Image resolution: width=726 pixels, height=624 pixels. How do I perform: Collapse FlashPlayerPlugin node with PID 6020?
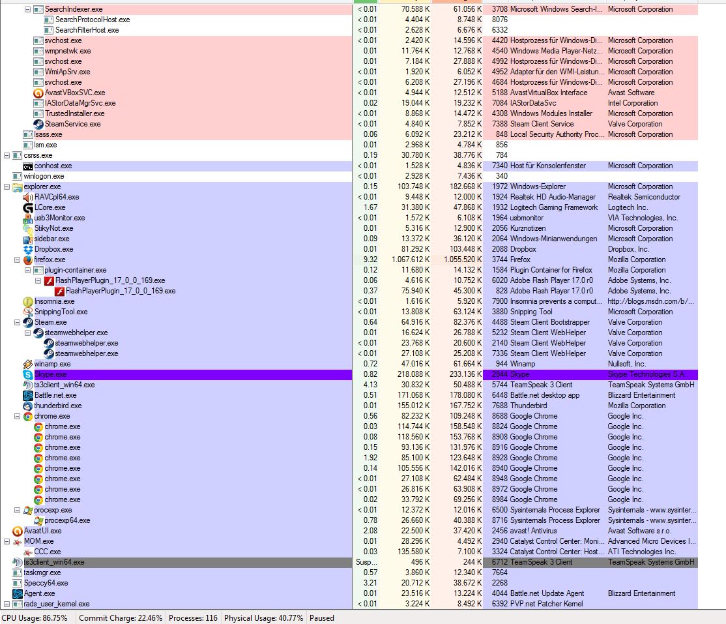38,281
